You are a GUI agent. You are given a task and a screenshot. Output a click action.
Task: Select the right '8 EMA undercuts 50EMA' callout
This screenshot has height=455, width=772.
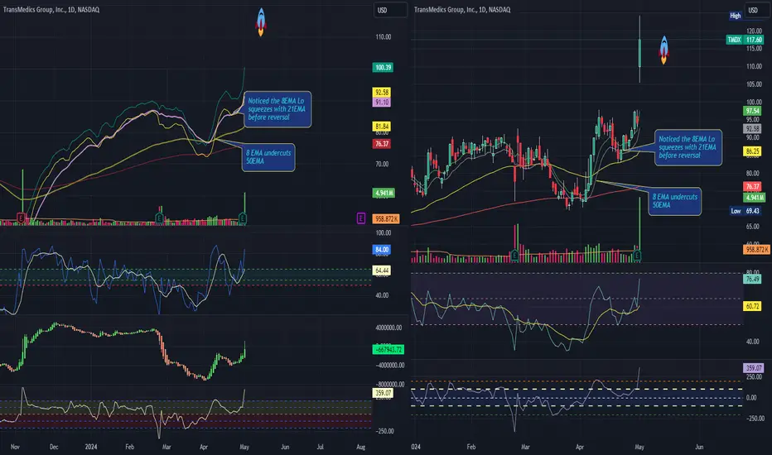point(674,201)
